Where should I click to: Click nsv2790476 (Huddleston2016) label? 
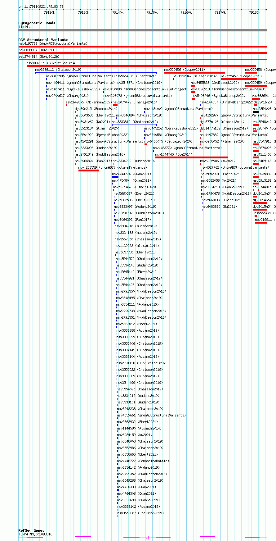pos(226,193)
